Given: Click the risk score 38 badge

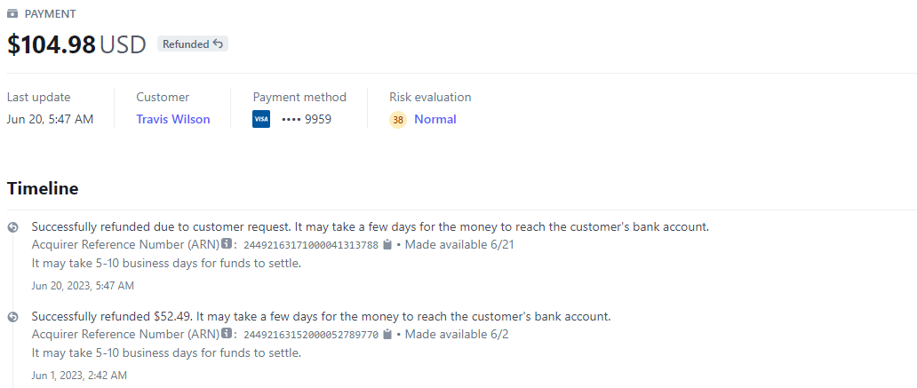Looking at the screenshot, I should pyautogui.click(x=398, y=120).
